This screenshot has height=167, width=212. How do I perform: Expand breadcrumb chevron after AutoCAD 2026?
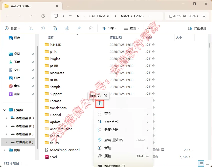(149, 16)
